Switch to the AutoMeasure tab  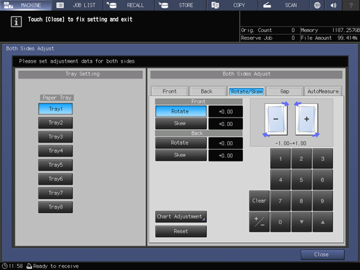(x=323, y=91)
